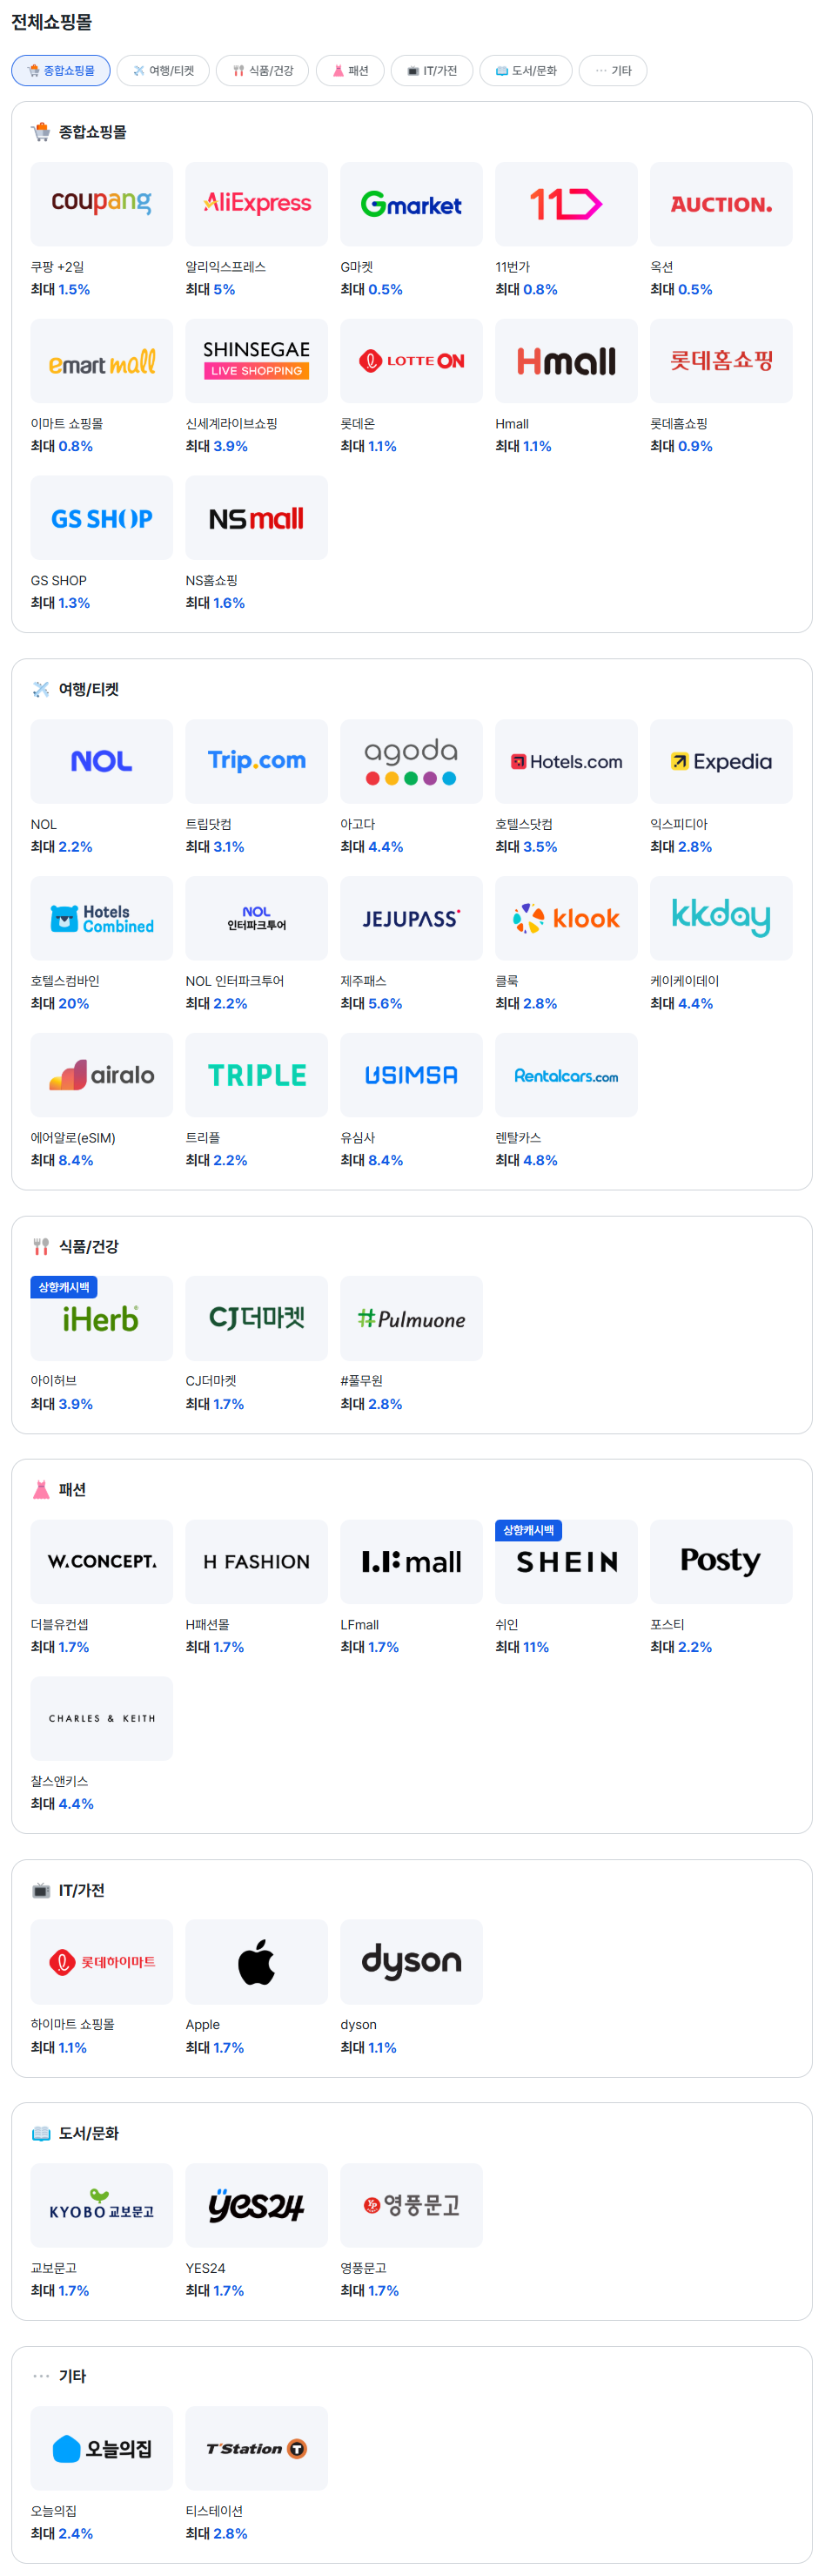Switch to the 여행/티켓 category tab

tap(163, 71)
